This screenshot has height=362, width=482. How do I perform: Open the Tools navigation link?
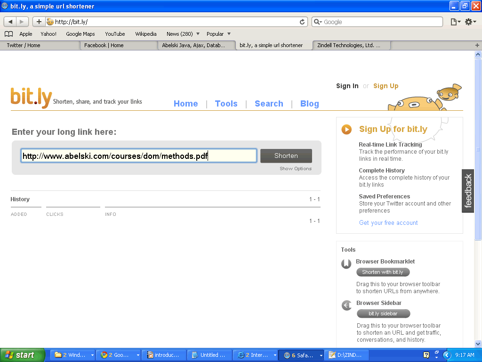click(226, 104)
